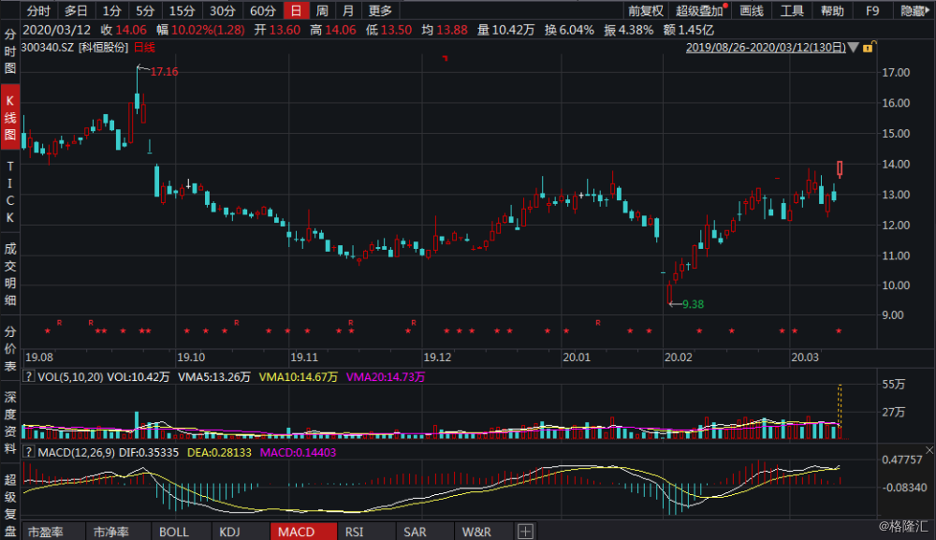Open 分时图 view in left sidebar
Viewport: 936px width, 540px height.
[x=10, y=51]
